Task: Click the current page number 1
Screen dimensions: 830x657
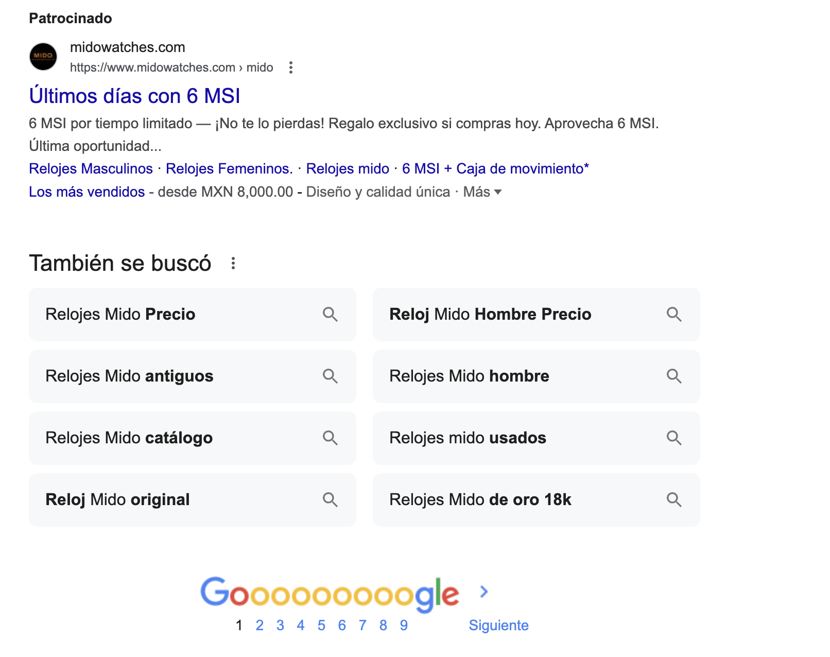Action: click(x=239, y=625)
